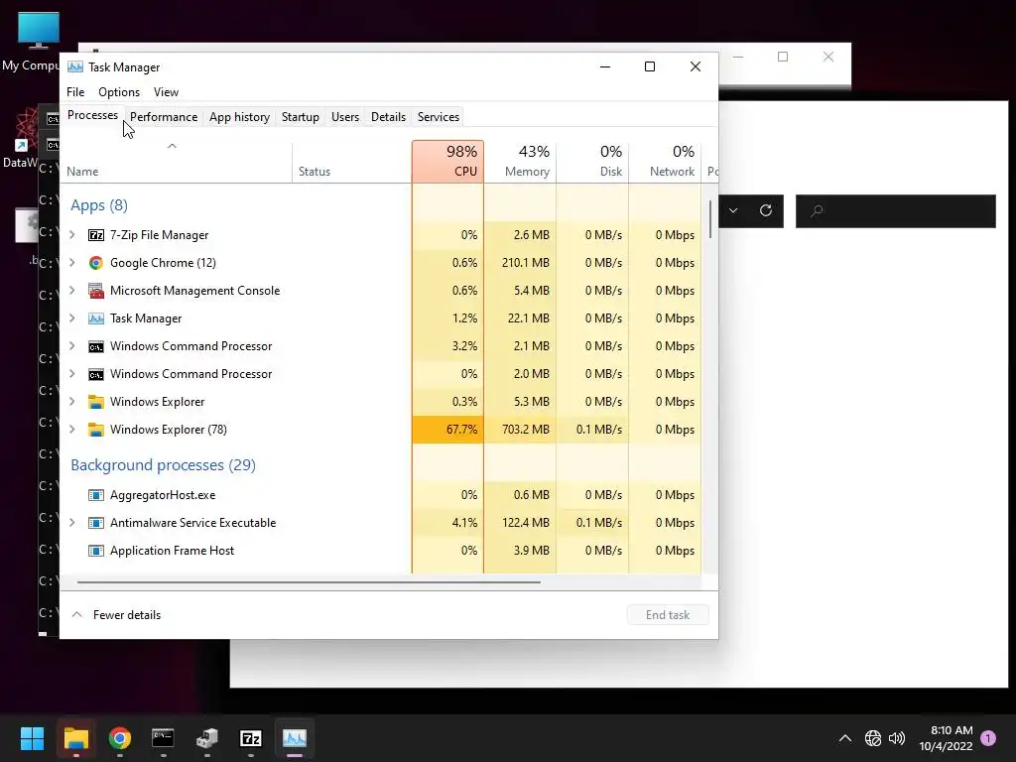Expand Antimalware Service Executable group

click(x=72, y=522)
